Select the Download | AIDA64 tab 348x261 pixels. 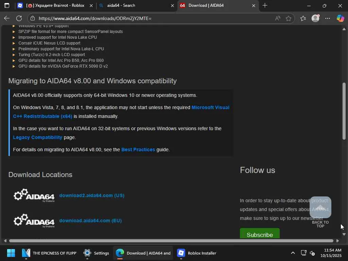tap(217, 5)
